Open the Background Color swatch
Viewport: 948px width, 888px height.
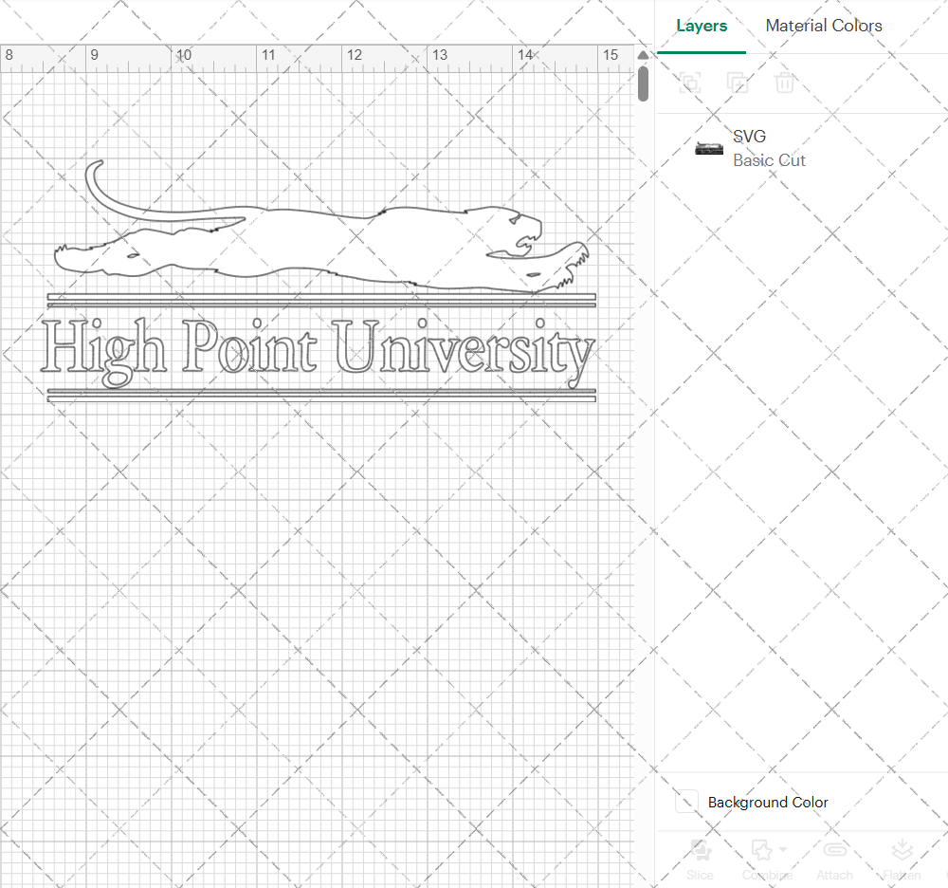click(686, 802)
